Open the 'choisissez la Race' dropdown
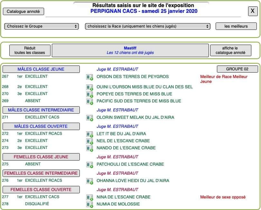The height and width of the screenshot is (210, 261). (148, 26)
